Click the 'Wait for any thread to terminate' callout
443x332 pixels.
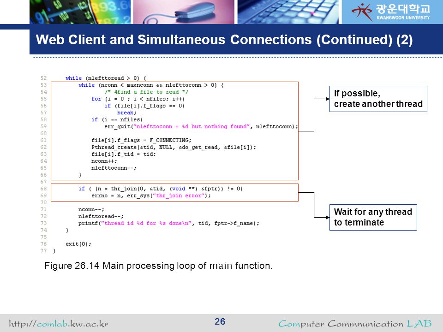[373, 217]
